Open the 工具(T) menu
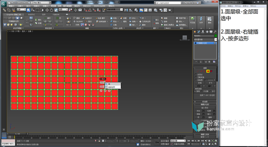Viewport: 268px width, 147px height. (x=20, y=6)
